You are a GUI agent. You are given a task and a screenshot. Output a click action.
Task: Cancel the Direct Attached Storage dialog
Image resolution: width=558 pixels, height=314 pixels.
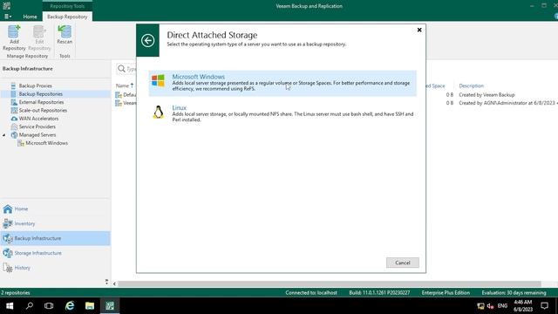click(x=403, y=263)
